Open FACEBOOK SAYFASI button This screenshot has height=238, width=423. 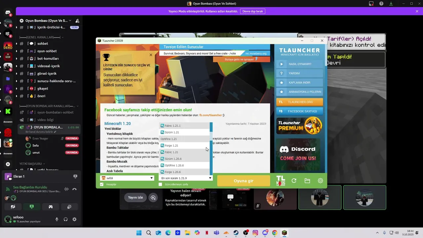(300, 111)
